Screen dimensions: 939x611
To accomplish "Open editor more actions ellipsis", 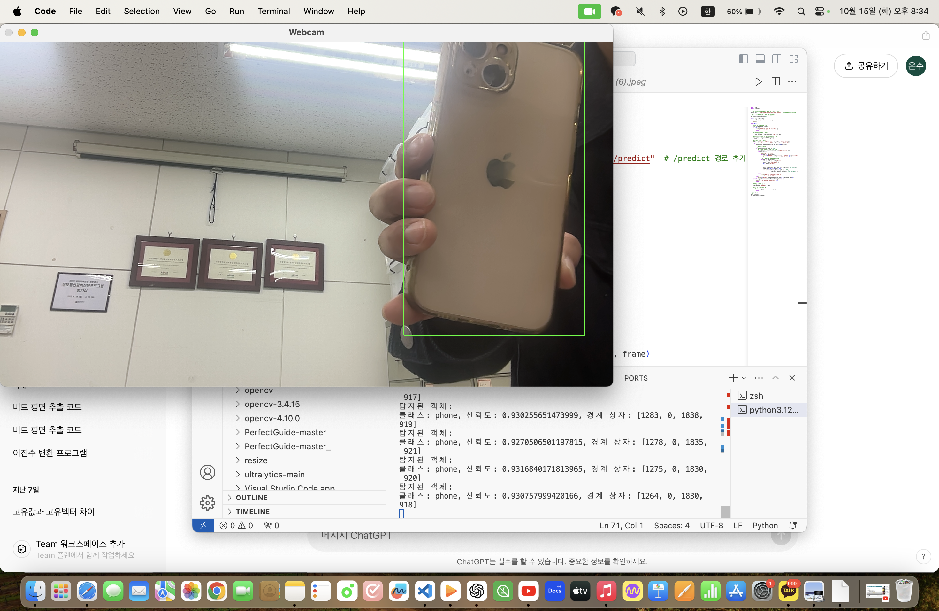I will (x=792, y=82).
